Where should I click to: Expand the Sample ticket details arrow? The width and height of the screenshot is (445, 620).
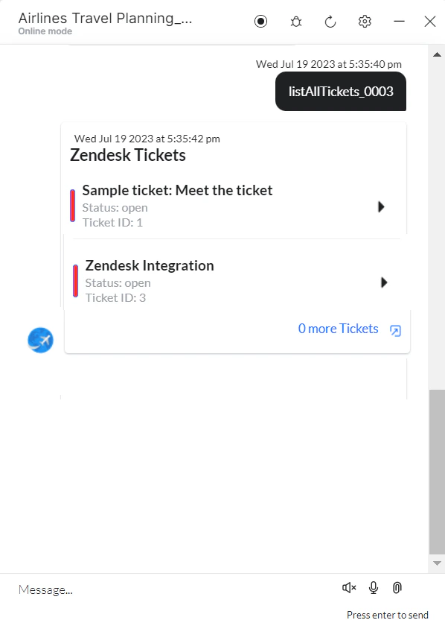pos(381,206)
